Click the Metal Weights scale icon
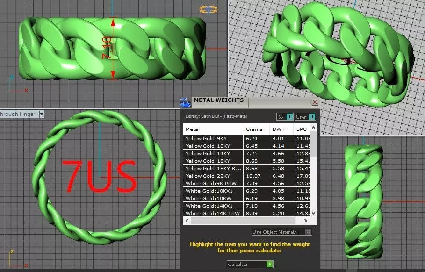This screenshot has height=272, width=425. coord(186,102)
